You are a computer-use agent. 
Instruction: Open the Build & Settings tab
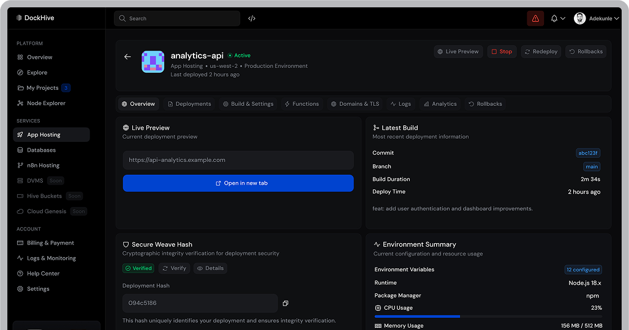click(248, 104)
